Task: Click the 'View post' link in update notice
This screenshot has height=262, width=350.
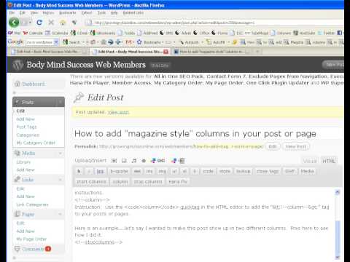Action: point(118,112)
